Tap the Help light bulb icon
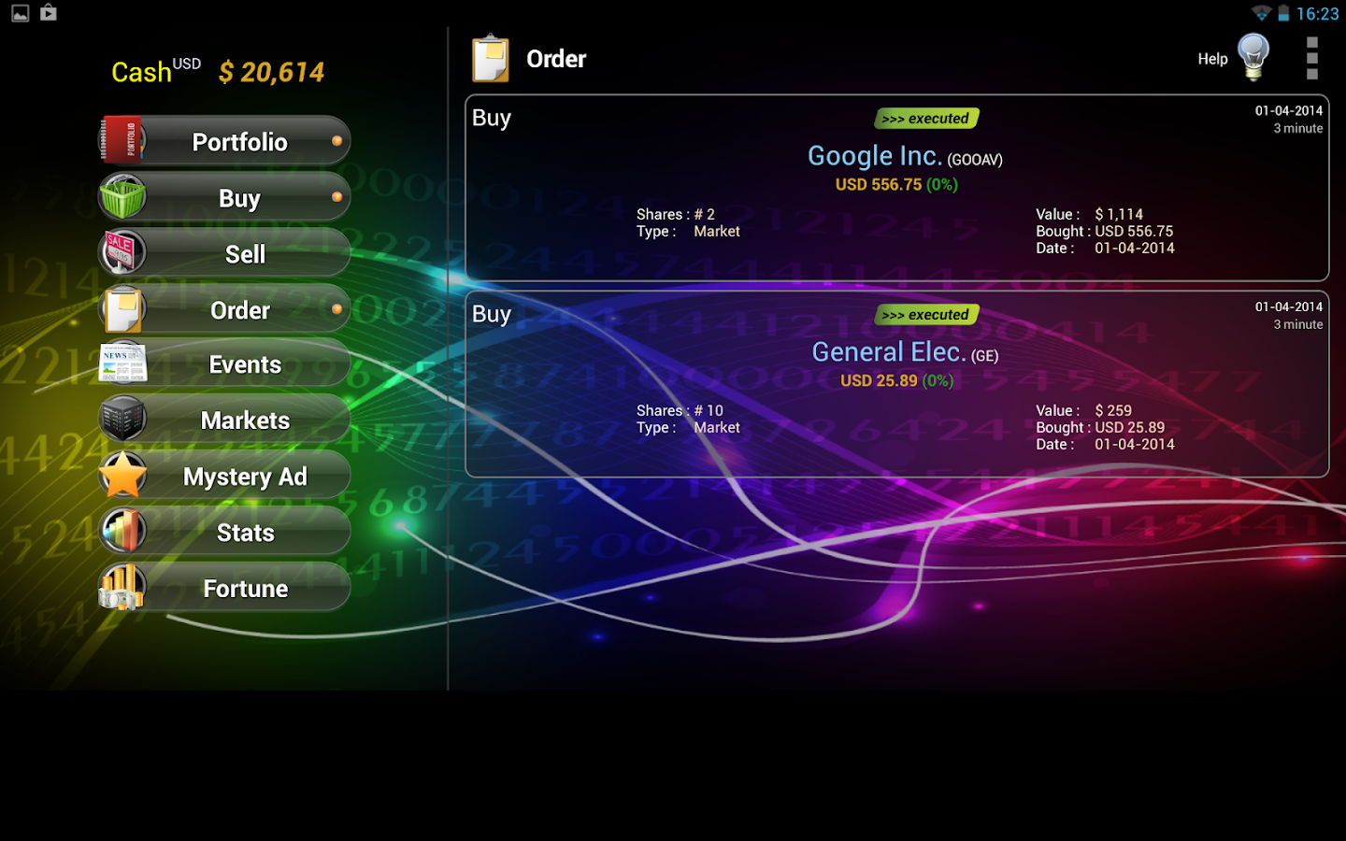 coord(1253,57)
